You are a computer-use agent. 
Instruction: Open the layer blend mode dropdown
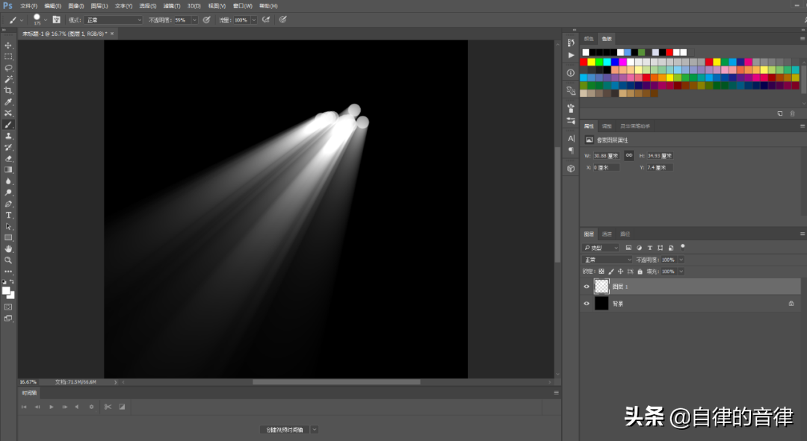(x=607, y=260)
